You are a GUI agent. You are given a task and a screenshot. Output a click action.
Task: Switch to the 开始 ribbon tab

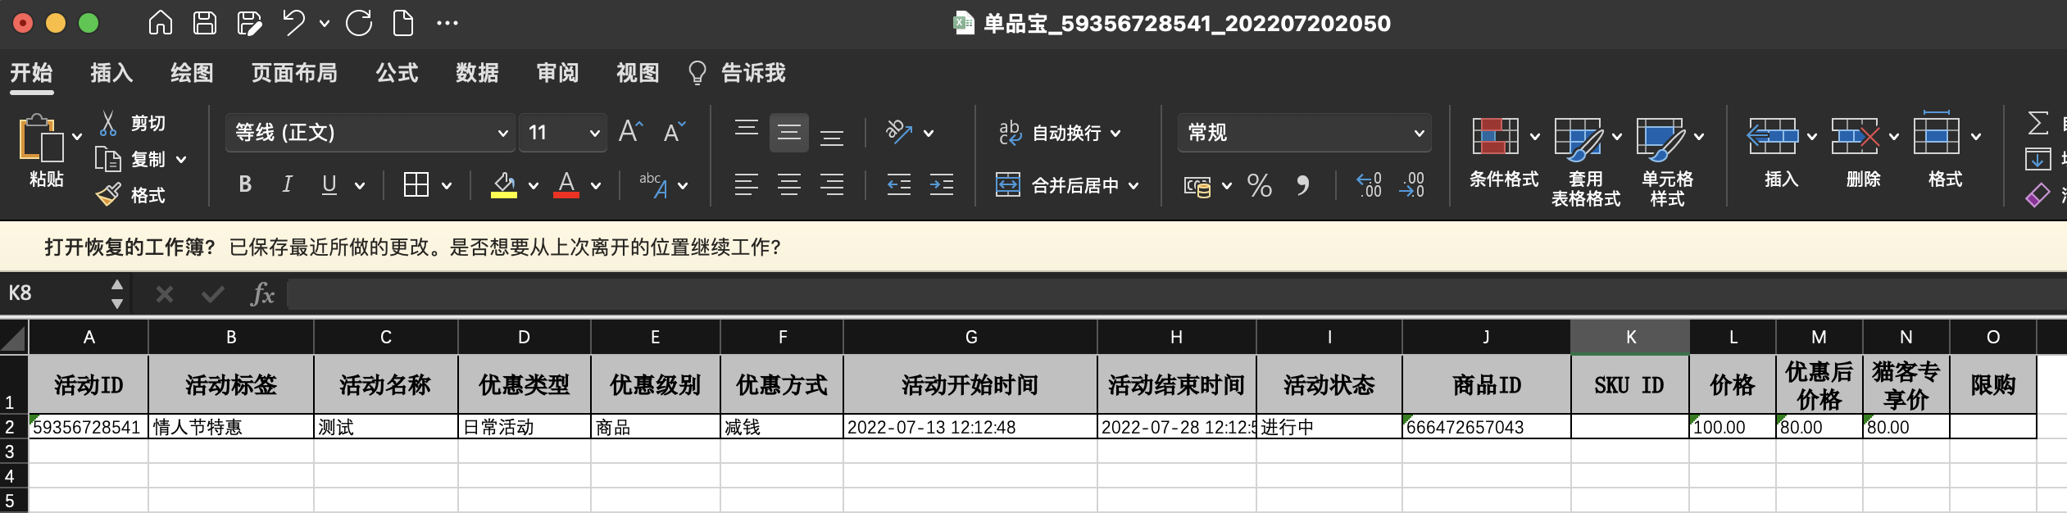(32, 73)
